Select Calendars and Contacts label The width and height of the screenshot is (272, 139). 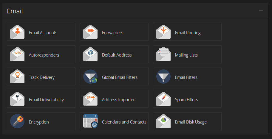coord(124,122)
